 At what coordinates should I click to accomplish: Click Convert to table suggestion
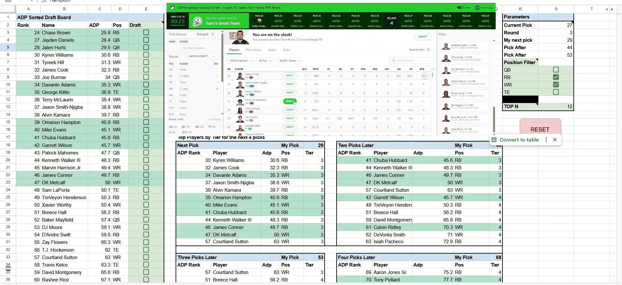[519, 140]
